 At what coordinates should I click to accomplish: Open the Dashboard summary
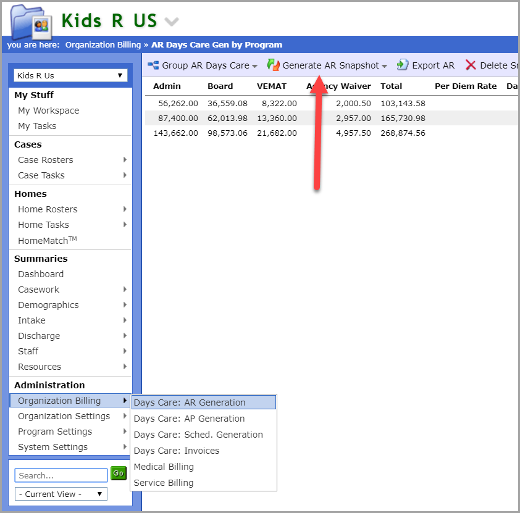tap(41, 274)
